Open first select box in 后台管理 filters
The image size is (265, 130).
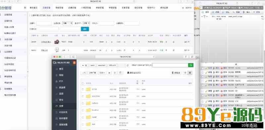coord(67,23)
